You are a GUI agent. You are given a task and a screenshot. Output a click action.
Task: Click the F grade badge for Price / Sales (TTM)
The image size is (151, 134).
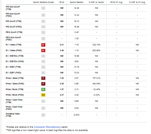(x=43, y=78)
